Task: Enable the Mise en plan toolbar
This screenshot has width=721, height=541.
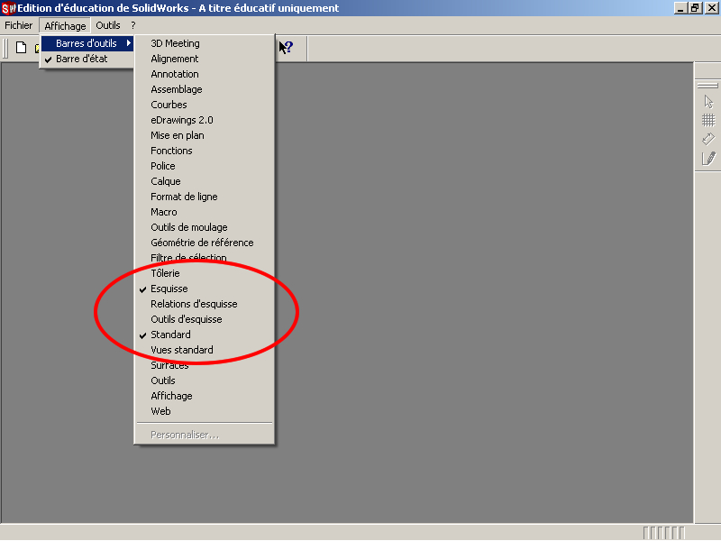Action: point(205,136)
